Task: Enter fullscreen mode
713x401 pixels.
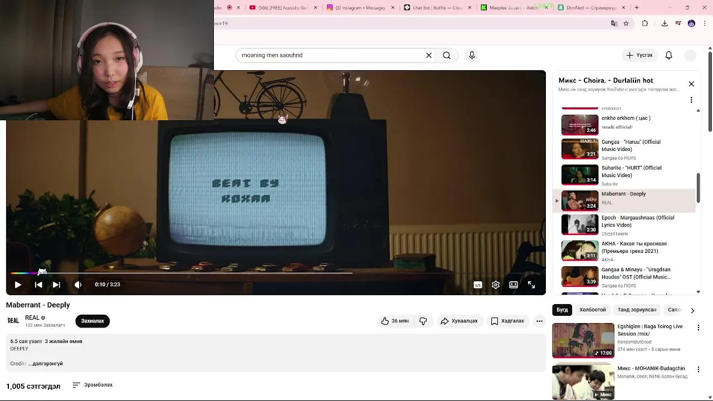Action: click(x=531, y=285)
